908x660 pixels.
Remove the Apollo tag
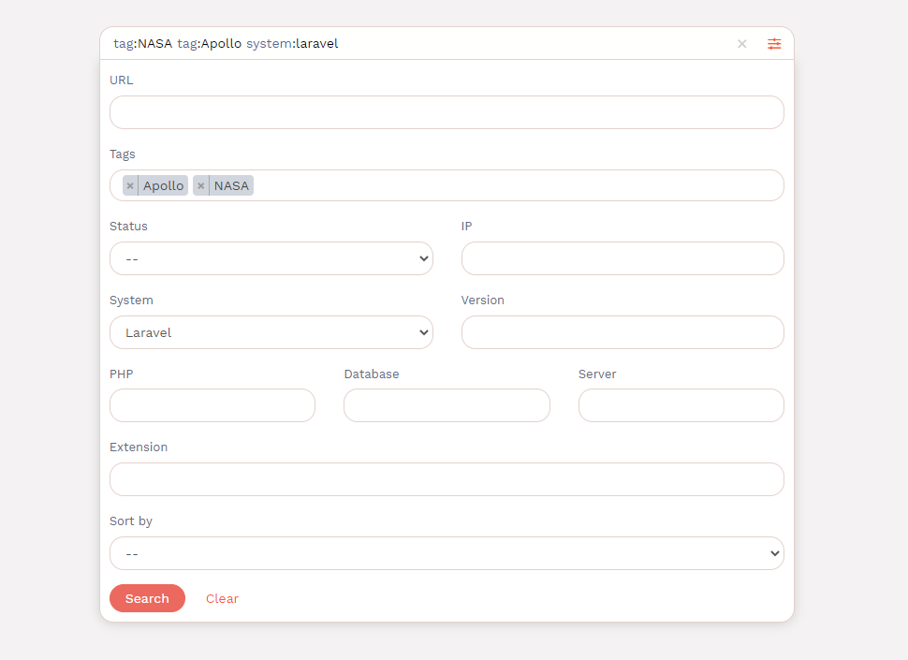[130, 186]
